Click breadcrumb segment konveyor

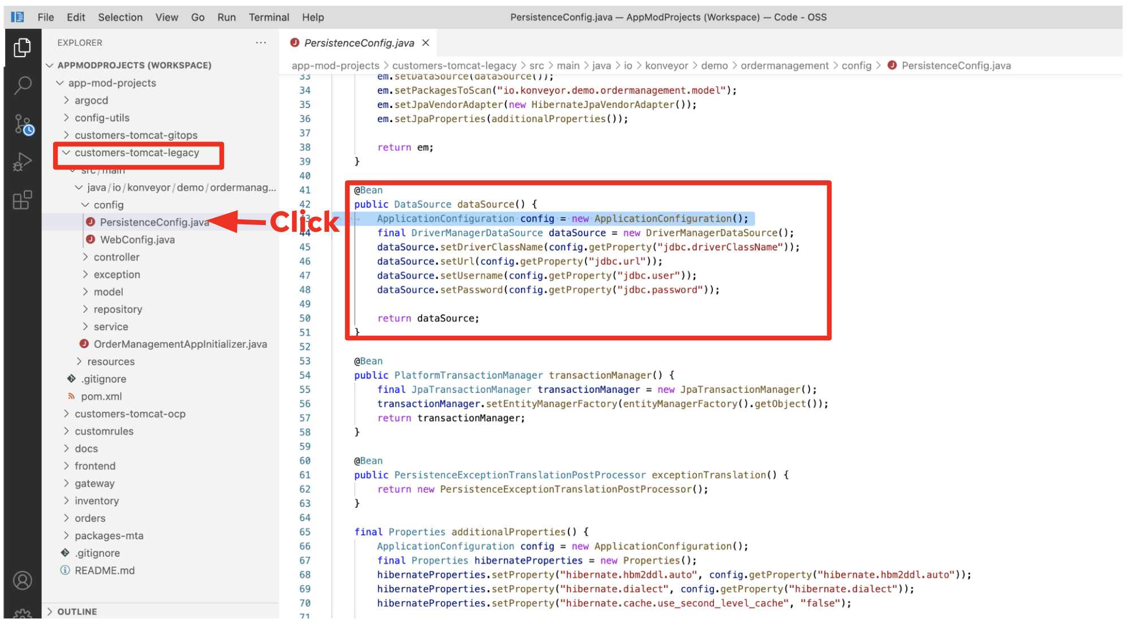coord(666,66)
